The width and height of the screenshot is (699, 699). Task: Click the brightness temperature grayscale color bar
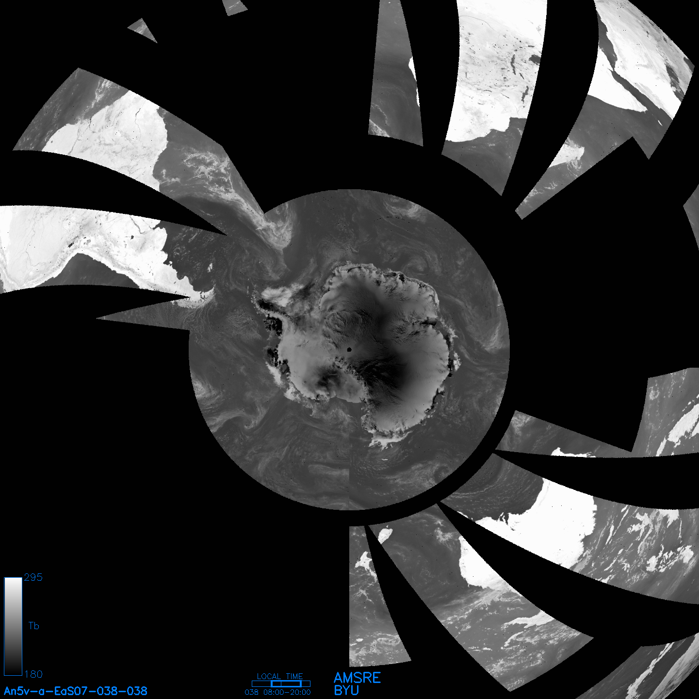coord(13,626)
